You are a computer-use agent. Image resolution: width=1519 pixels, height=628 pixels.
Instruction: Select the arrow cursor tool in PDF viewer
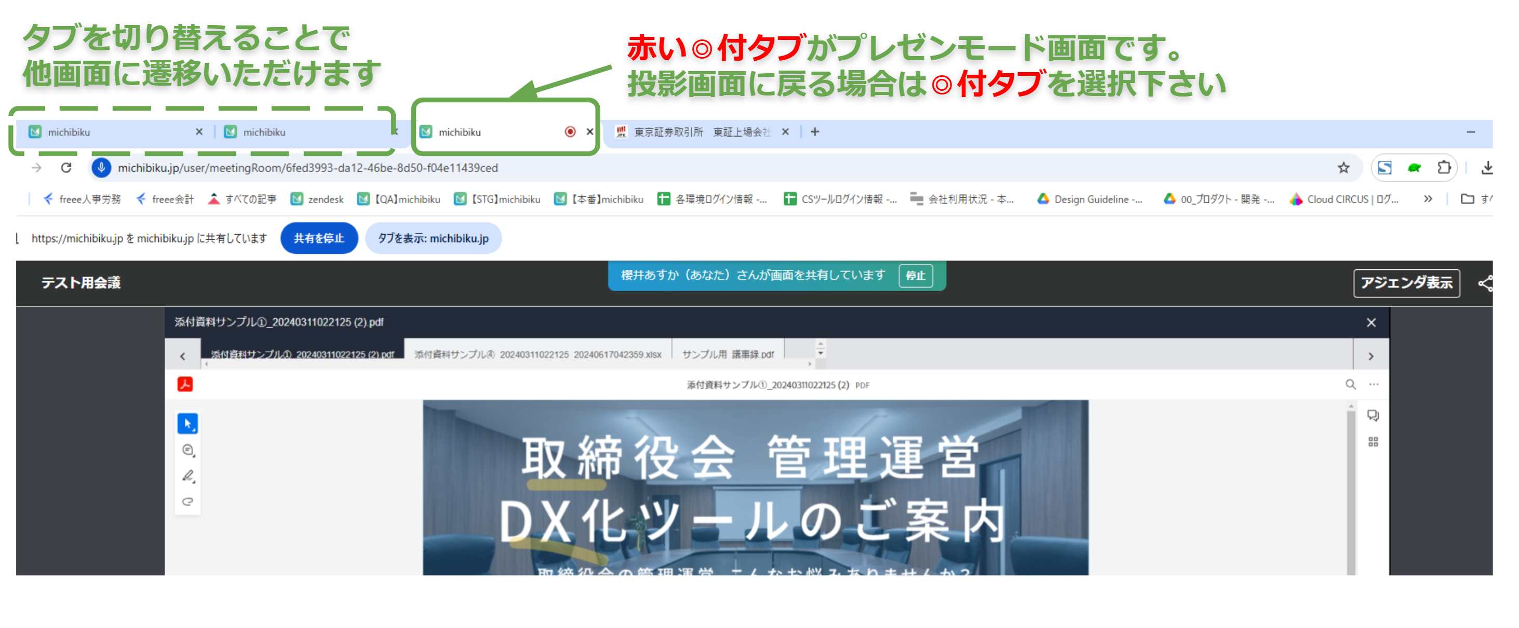click(187, 423)
